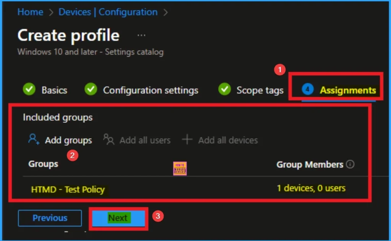Click 'Windows 10 and later - Settings catalog' subtitle
391x241 pixels.
tap(90, 52)
